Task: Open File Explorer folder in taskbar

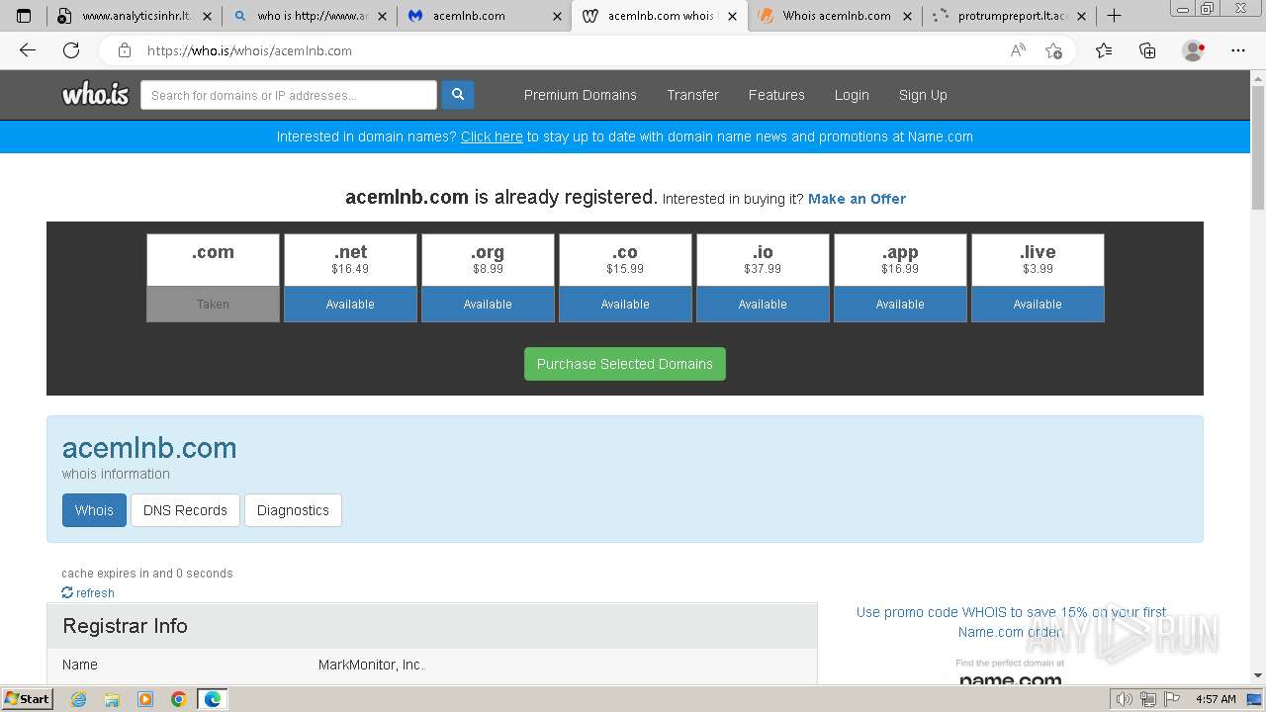Action: click(112, 699)
